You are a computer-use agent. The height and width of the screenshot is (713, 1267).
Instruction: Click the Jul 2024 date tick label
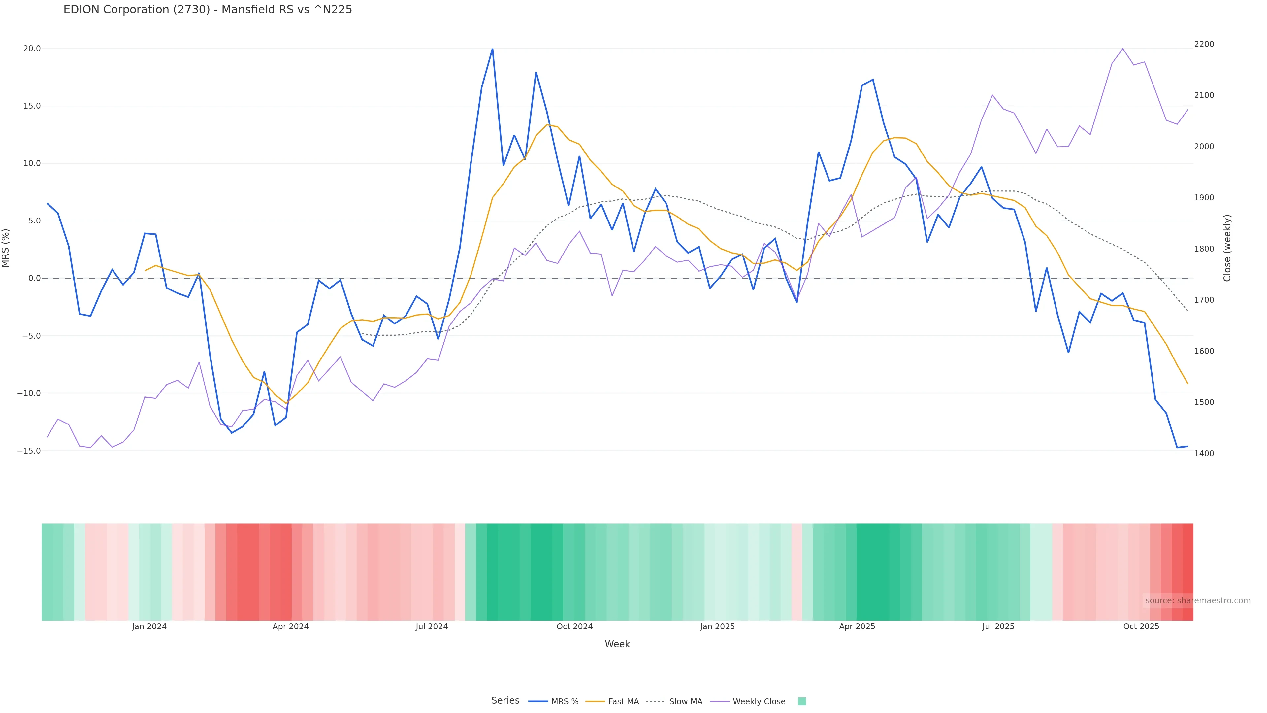tap(431, 627)
